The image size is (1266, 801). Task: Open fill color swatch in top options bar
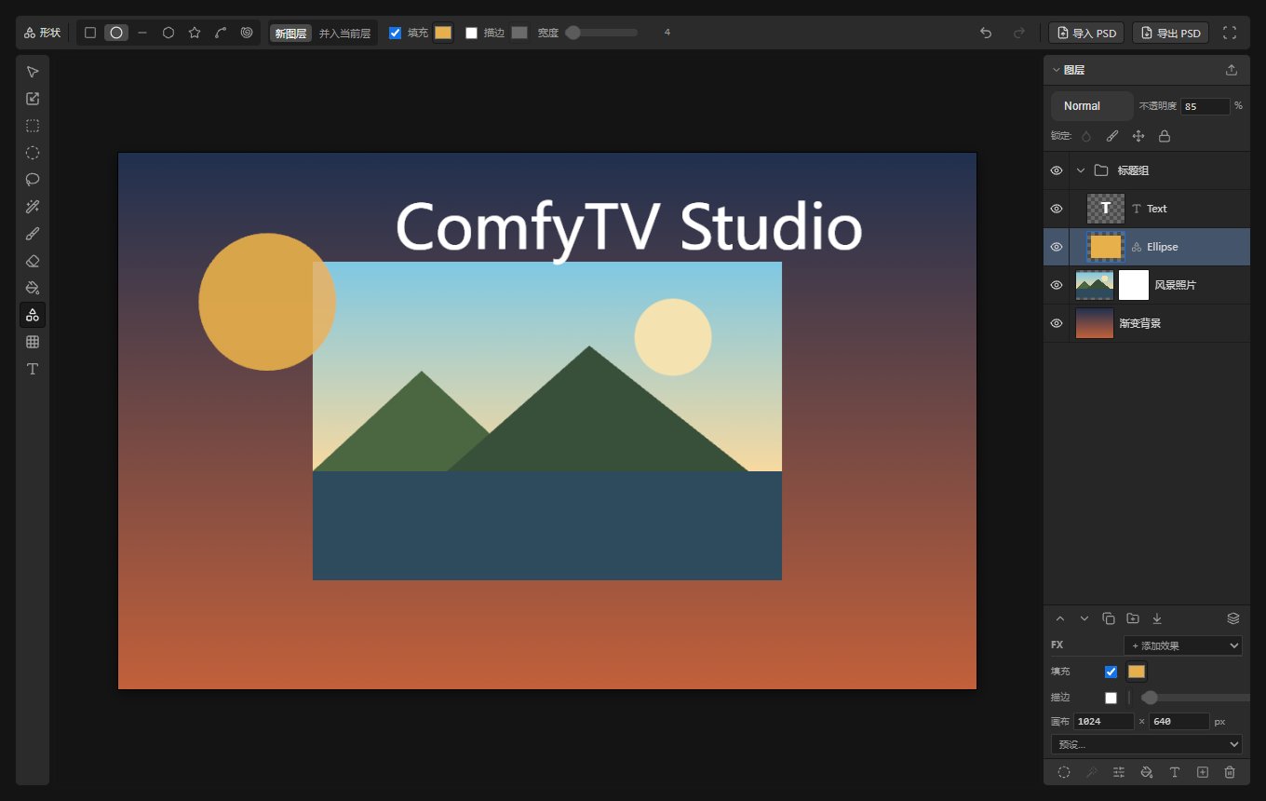pos(443,33)
